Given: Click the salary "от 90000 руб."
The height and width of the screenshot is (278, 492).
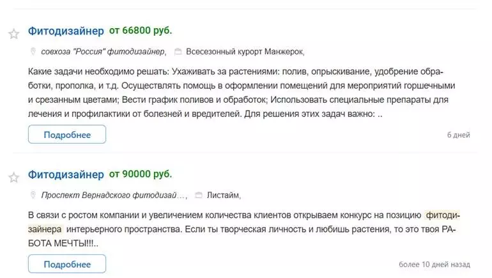Looking at the screenshot, I should pyautogui.click(x=141, y=174).
